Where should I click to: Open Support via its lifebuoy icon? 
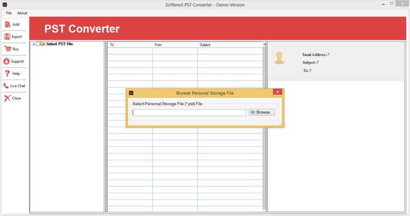pyautogui.click(x=6, y=61)
